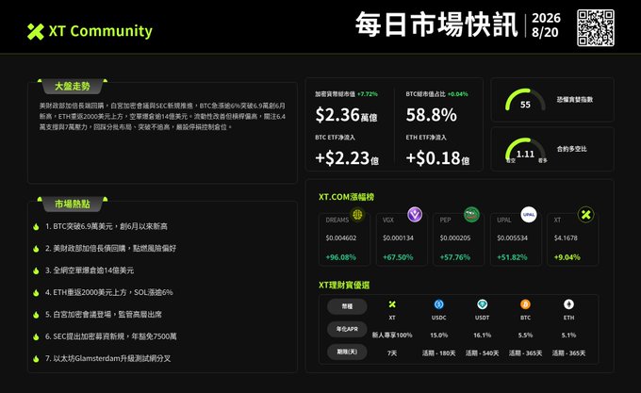Open the XT理財寶優選 heading
Viewport: 641px width, 393px height.
[344, 286]
